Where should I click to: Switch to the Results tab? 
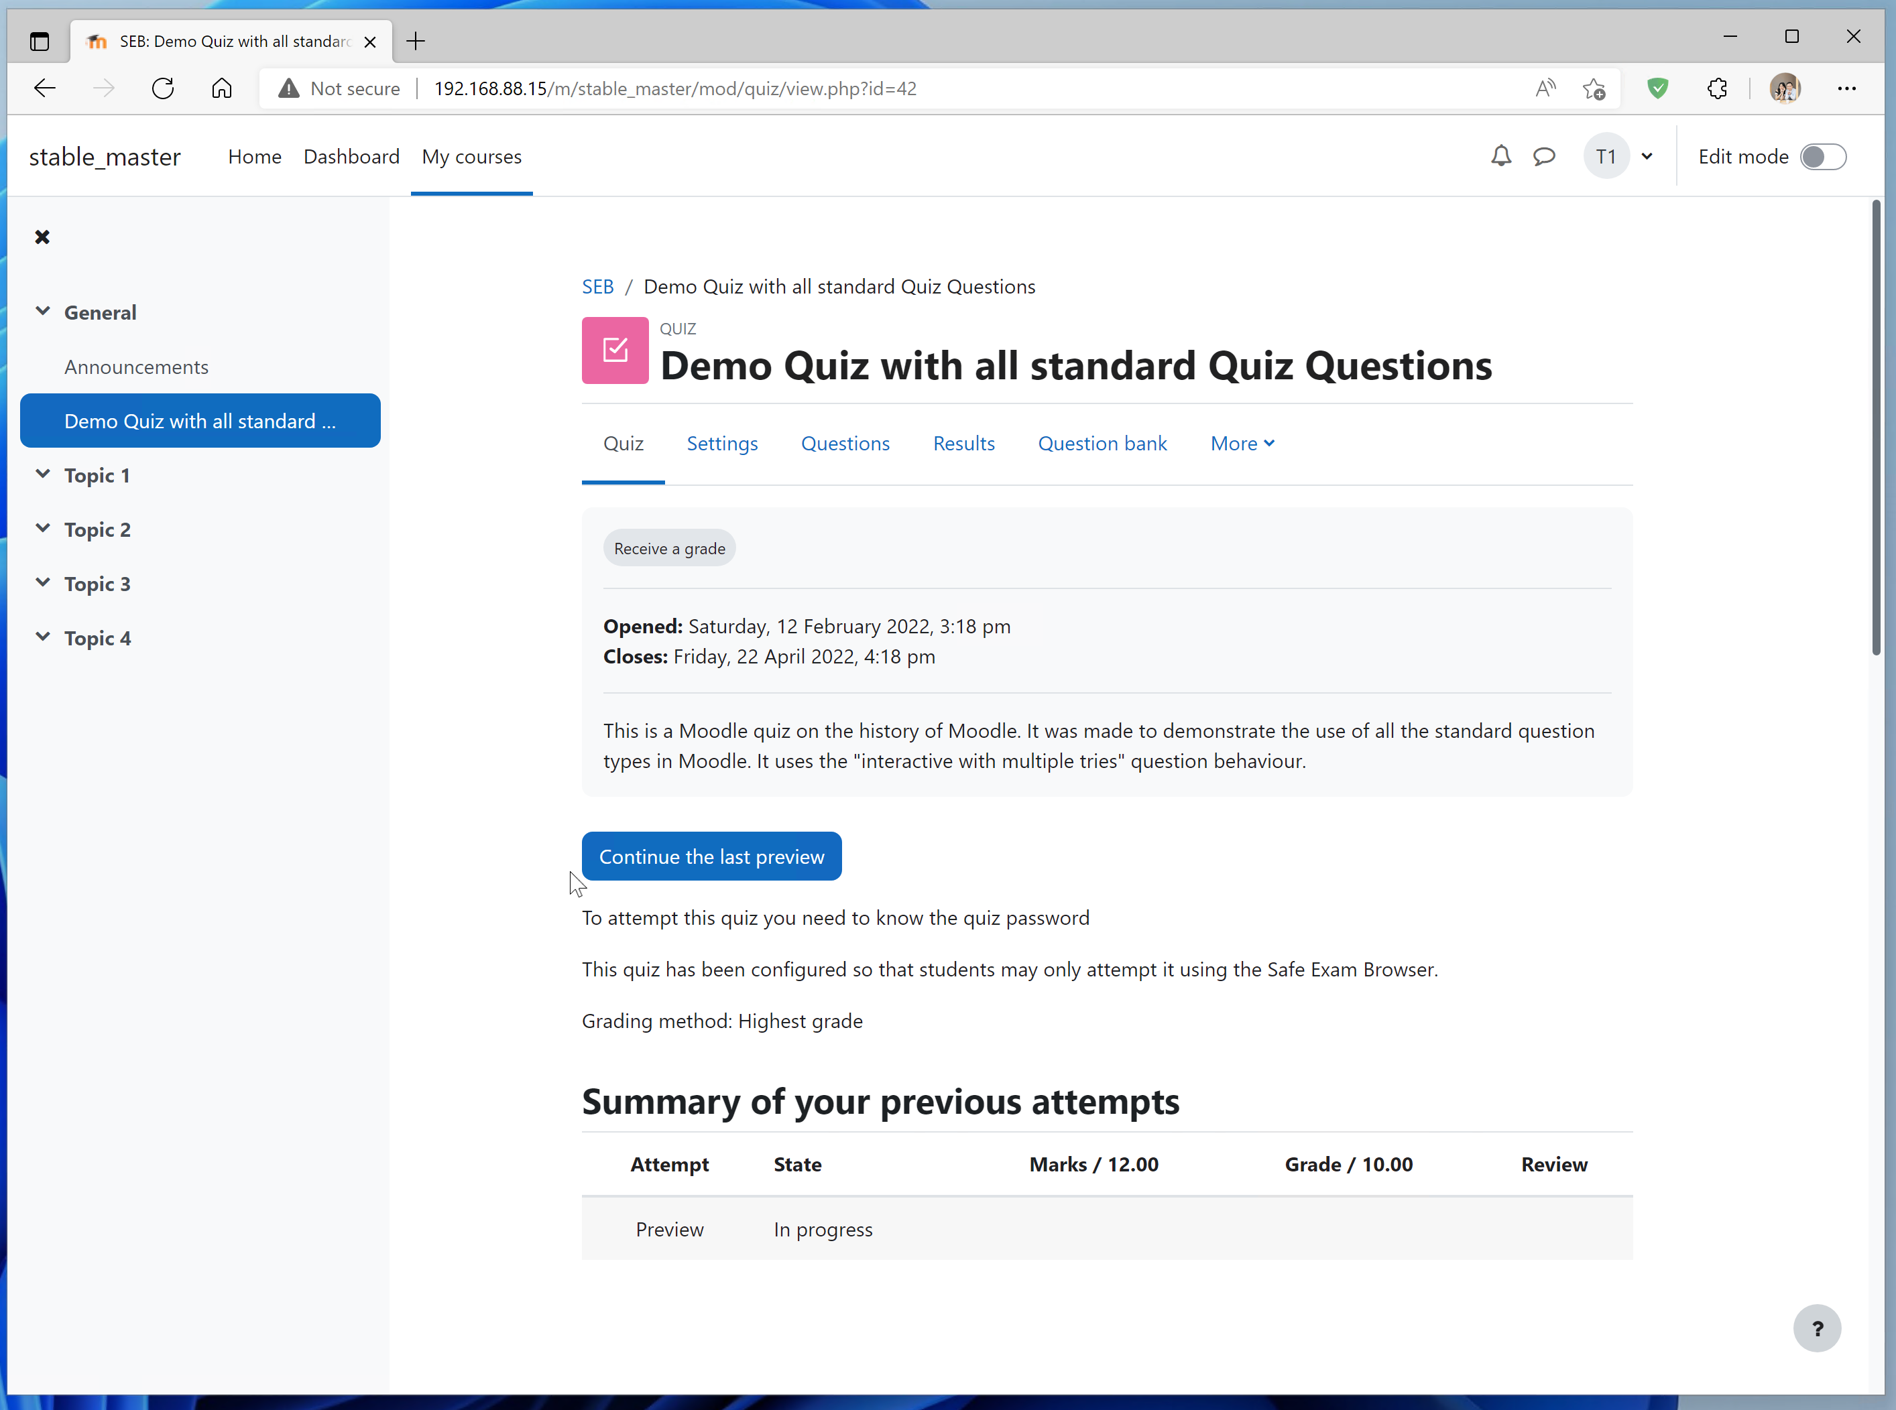point(964,444)
